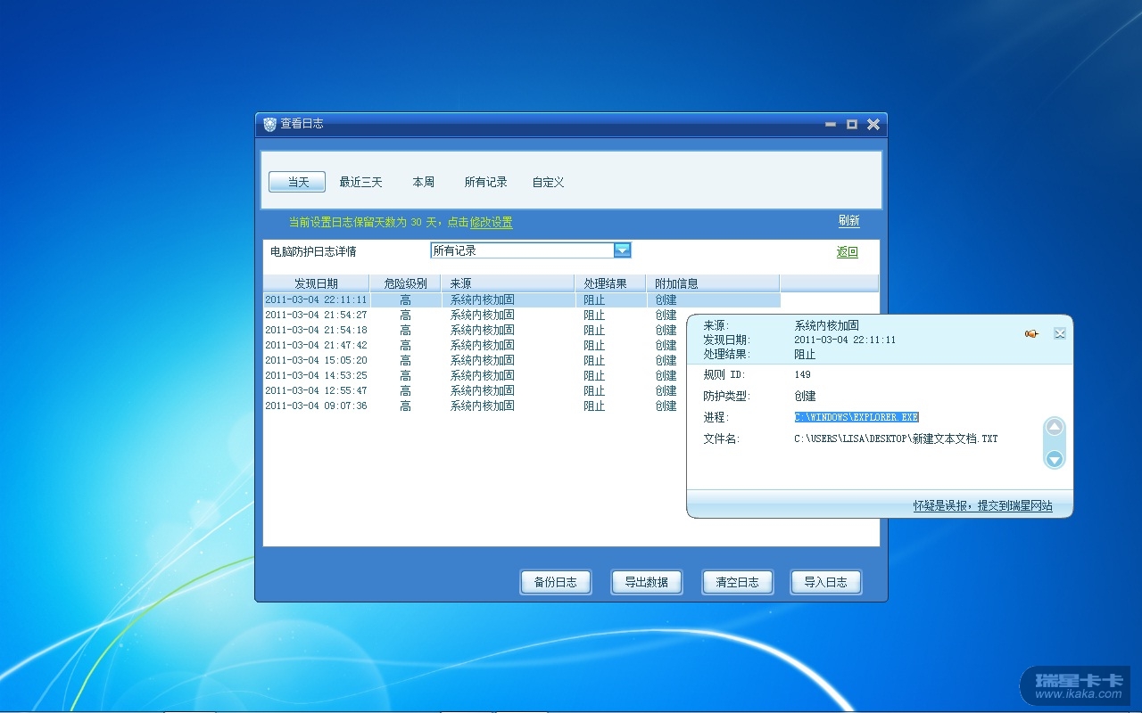The width and height of the screenshot is (1142, 713).
Task: Click the 刷新 refresh link
Action: [x=848, y=221]
